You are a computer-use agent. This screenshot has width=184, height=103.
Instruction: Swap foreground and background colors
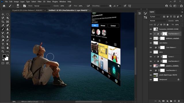pyautogui.click(x=8, y=55)
